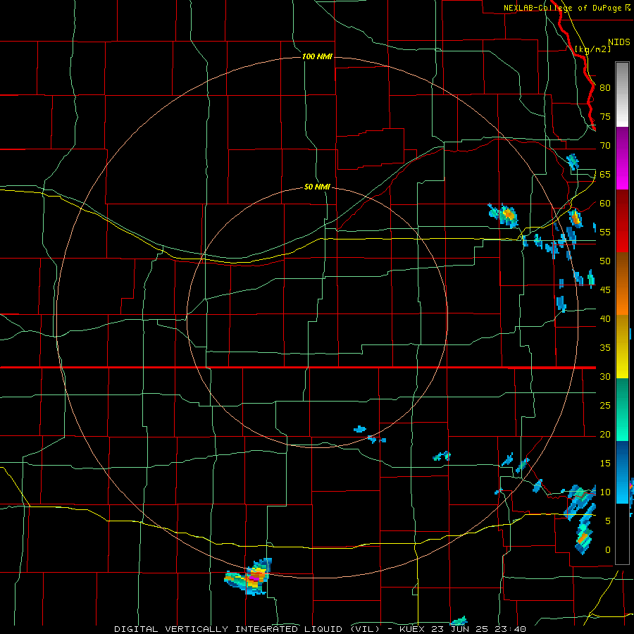This screenshot has width=634, height=634.
Task: Click the Digital Vertically Integrated Liquid caption
Action: (x=321, y=629)
